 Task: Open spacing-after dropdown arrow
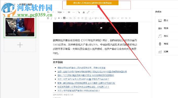pos(98,18)
